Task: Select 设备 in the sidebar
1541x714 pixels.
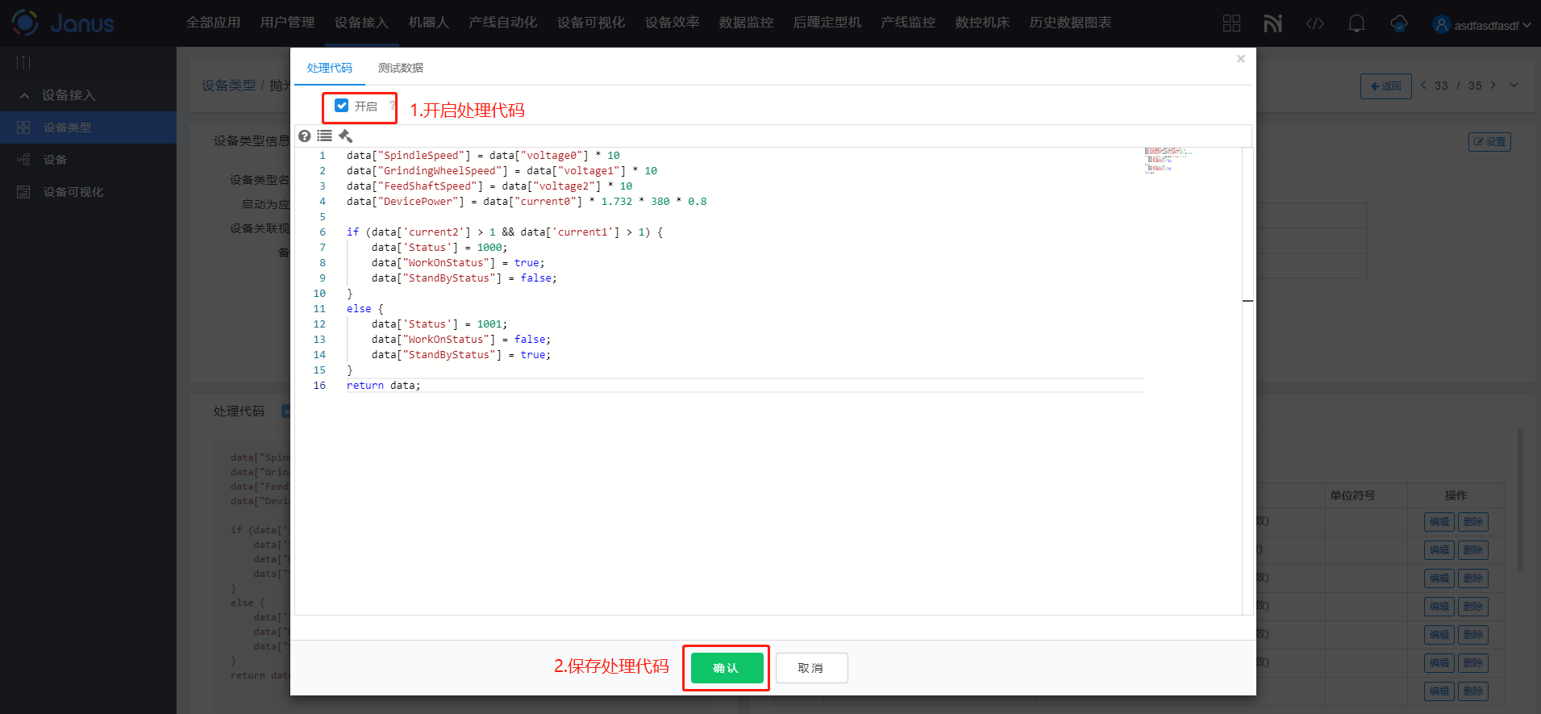Action: pos(88,160)
